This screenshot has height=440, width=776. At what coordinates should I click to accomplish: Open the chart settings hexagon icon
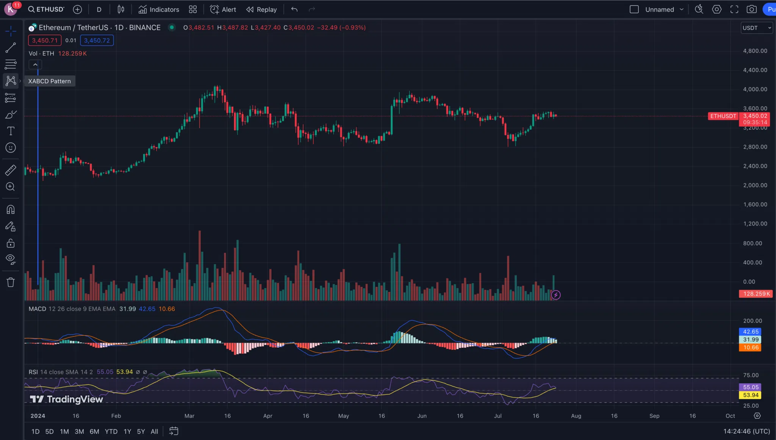pyautogui.click(x=717, y=9)
